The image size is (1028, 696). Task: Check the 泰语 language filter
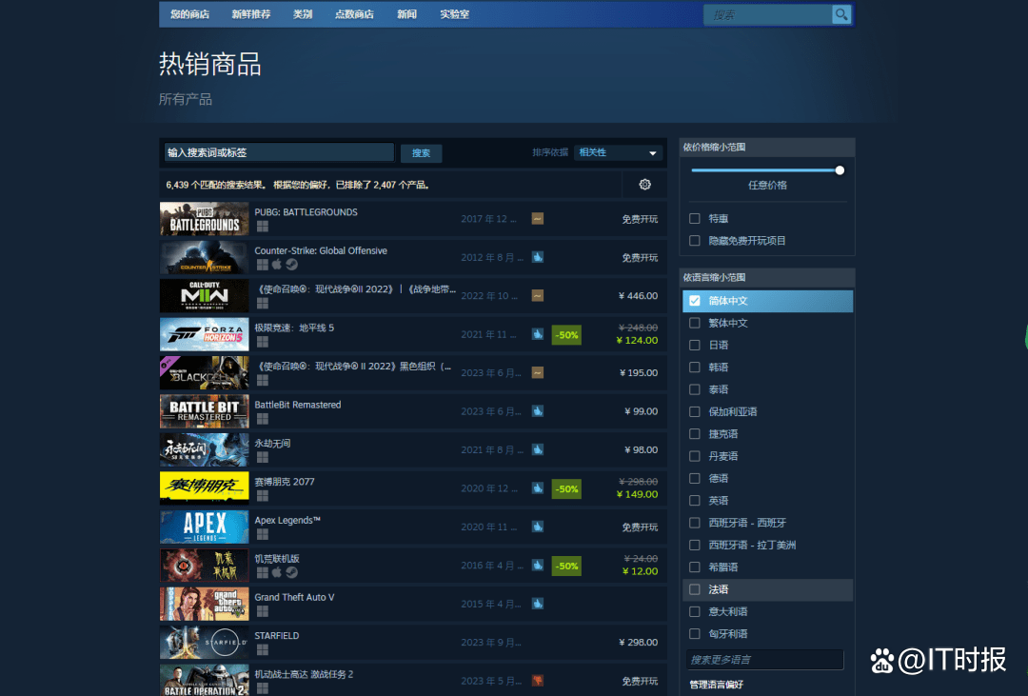[x=695, y=389]
